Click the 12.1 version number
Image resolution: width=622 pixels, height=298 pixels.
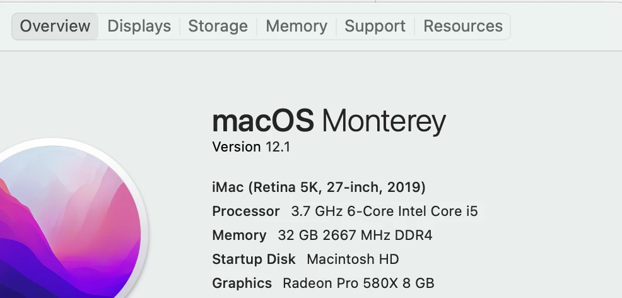point(278,147)
